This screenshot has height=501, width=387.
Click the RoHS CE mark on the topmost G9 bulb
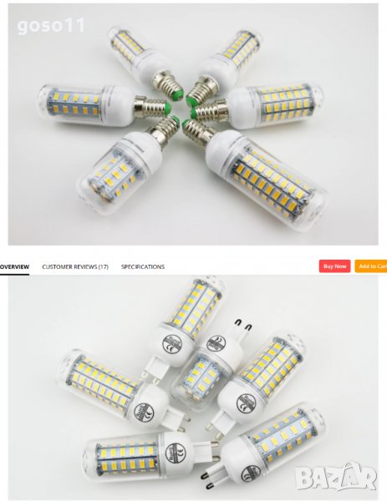[x=172, y=344]
